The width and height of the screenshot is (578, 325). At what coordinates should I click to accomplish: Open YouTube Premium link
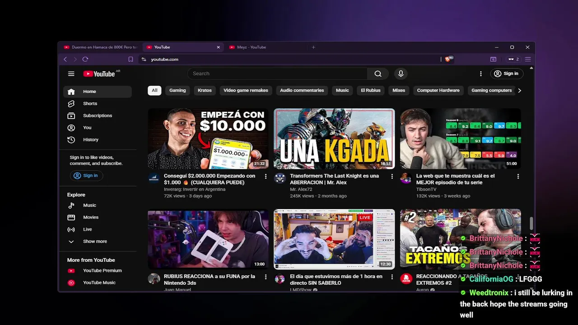(98, 271)
